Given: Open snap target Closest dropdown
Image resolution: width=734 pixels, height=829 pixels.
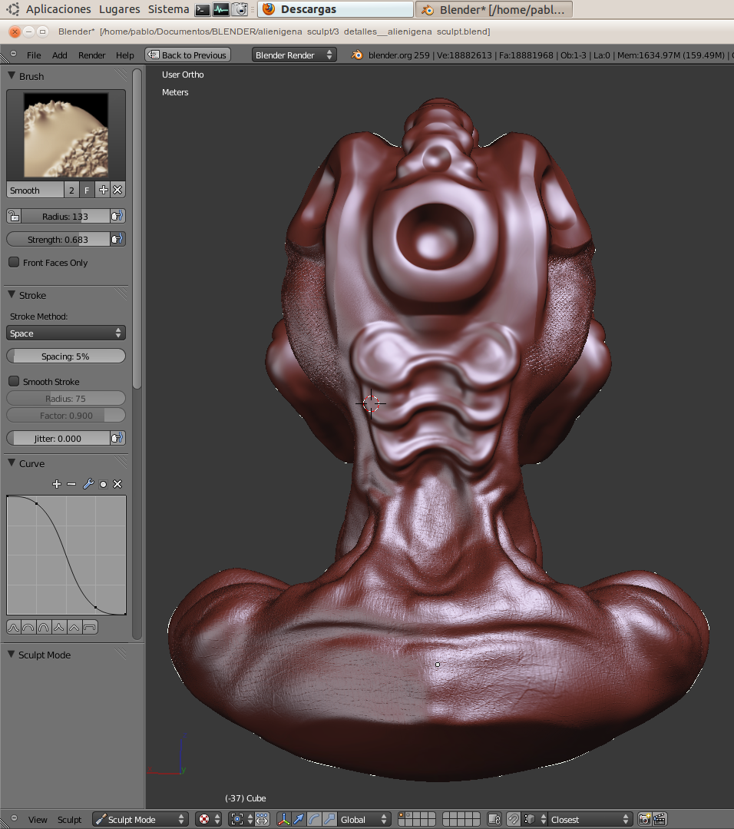Looking at the screenshot, I should click(x=590, y=820).
